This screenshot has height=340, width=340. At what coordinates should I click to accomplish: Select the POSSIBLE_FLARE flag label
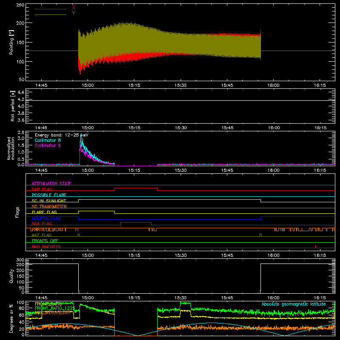coord(49,195)
